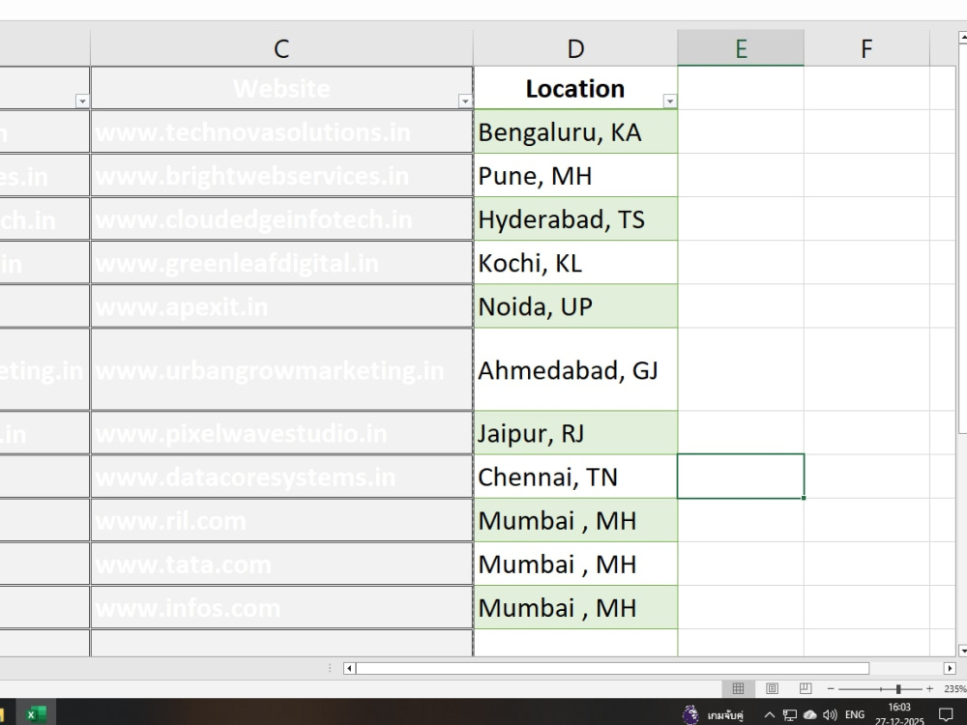Select cell 'Kochi, KL'
Viewport: 967px width, 725px height.
coord(575,263)
